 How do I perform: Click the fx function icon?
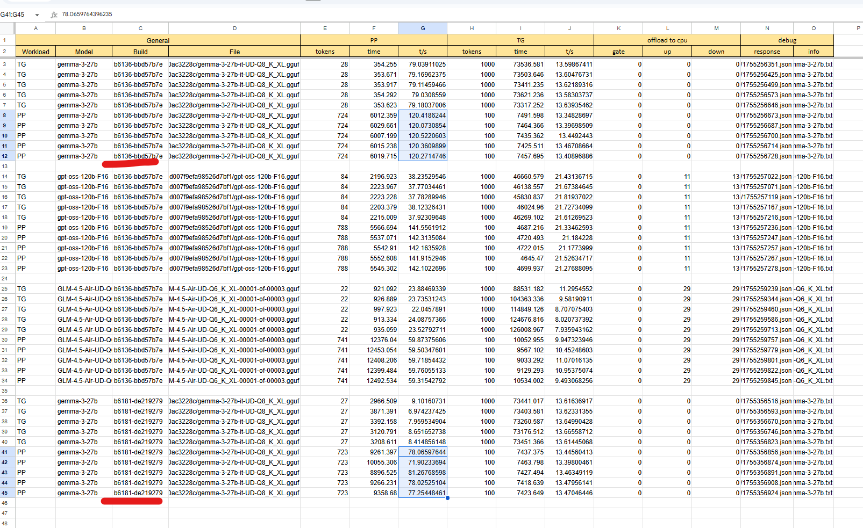[x=54, y=15]
